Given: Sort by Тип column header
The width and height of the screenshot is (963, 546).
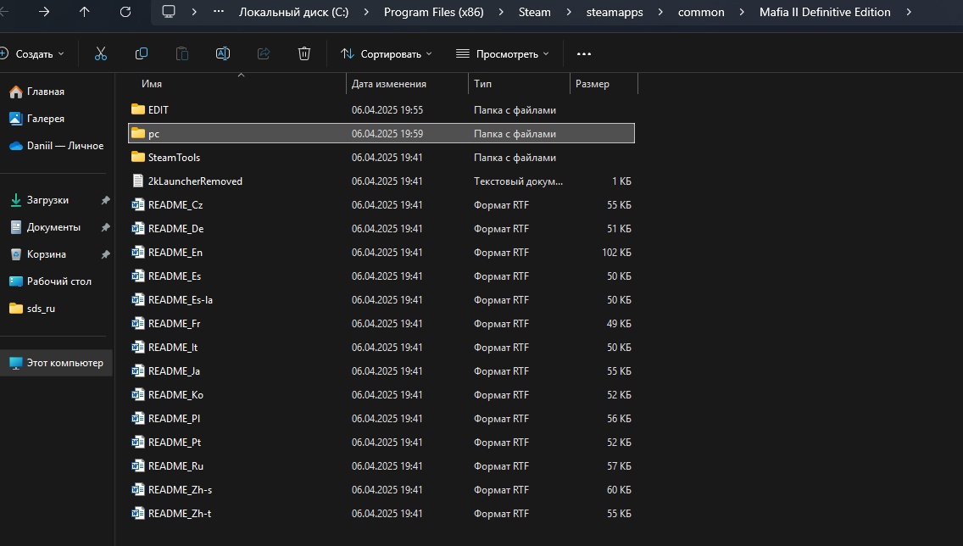Looking at the screenshot, I should point(482,84).
